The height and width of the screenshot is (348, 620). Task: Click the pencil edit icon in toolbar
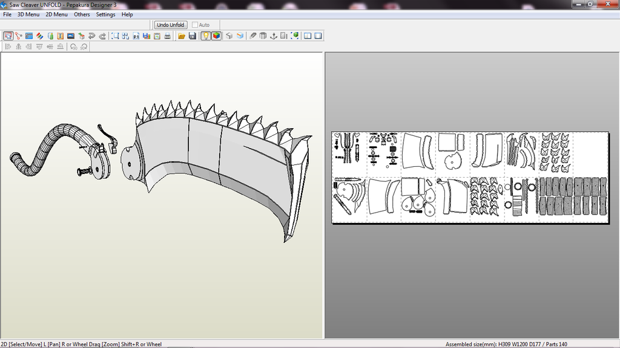(253, 36)
